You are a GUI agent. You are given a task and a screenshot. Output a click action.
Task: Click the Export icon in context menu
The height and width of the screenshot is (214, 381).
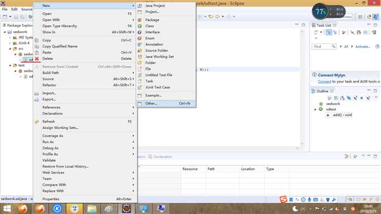pos(37,100)
